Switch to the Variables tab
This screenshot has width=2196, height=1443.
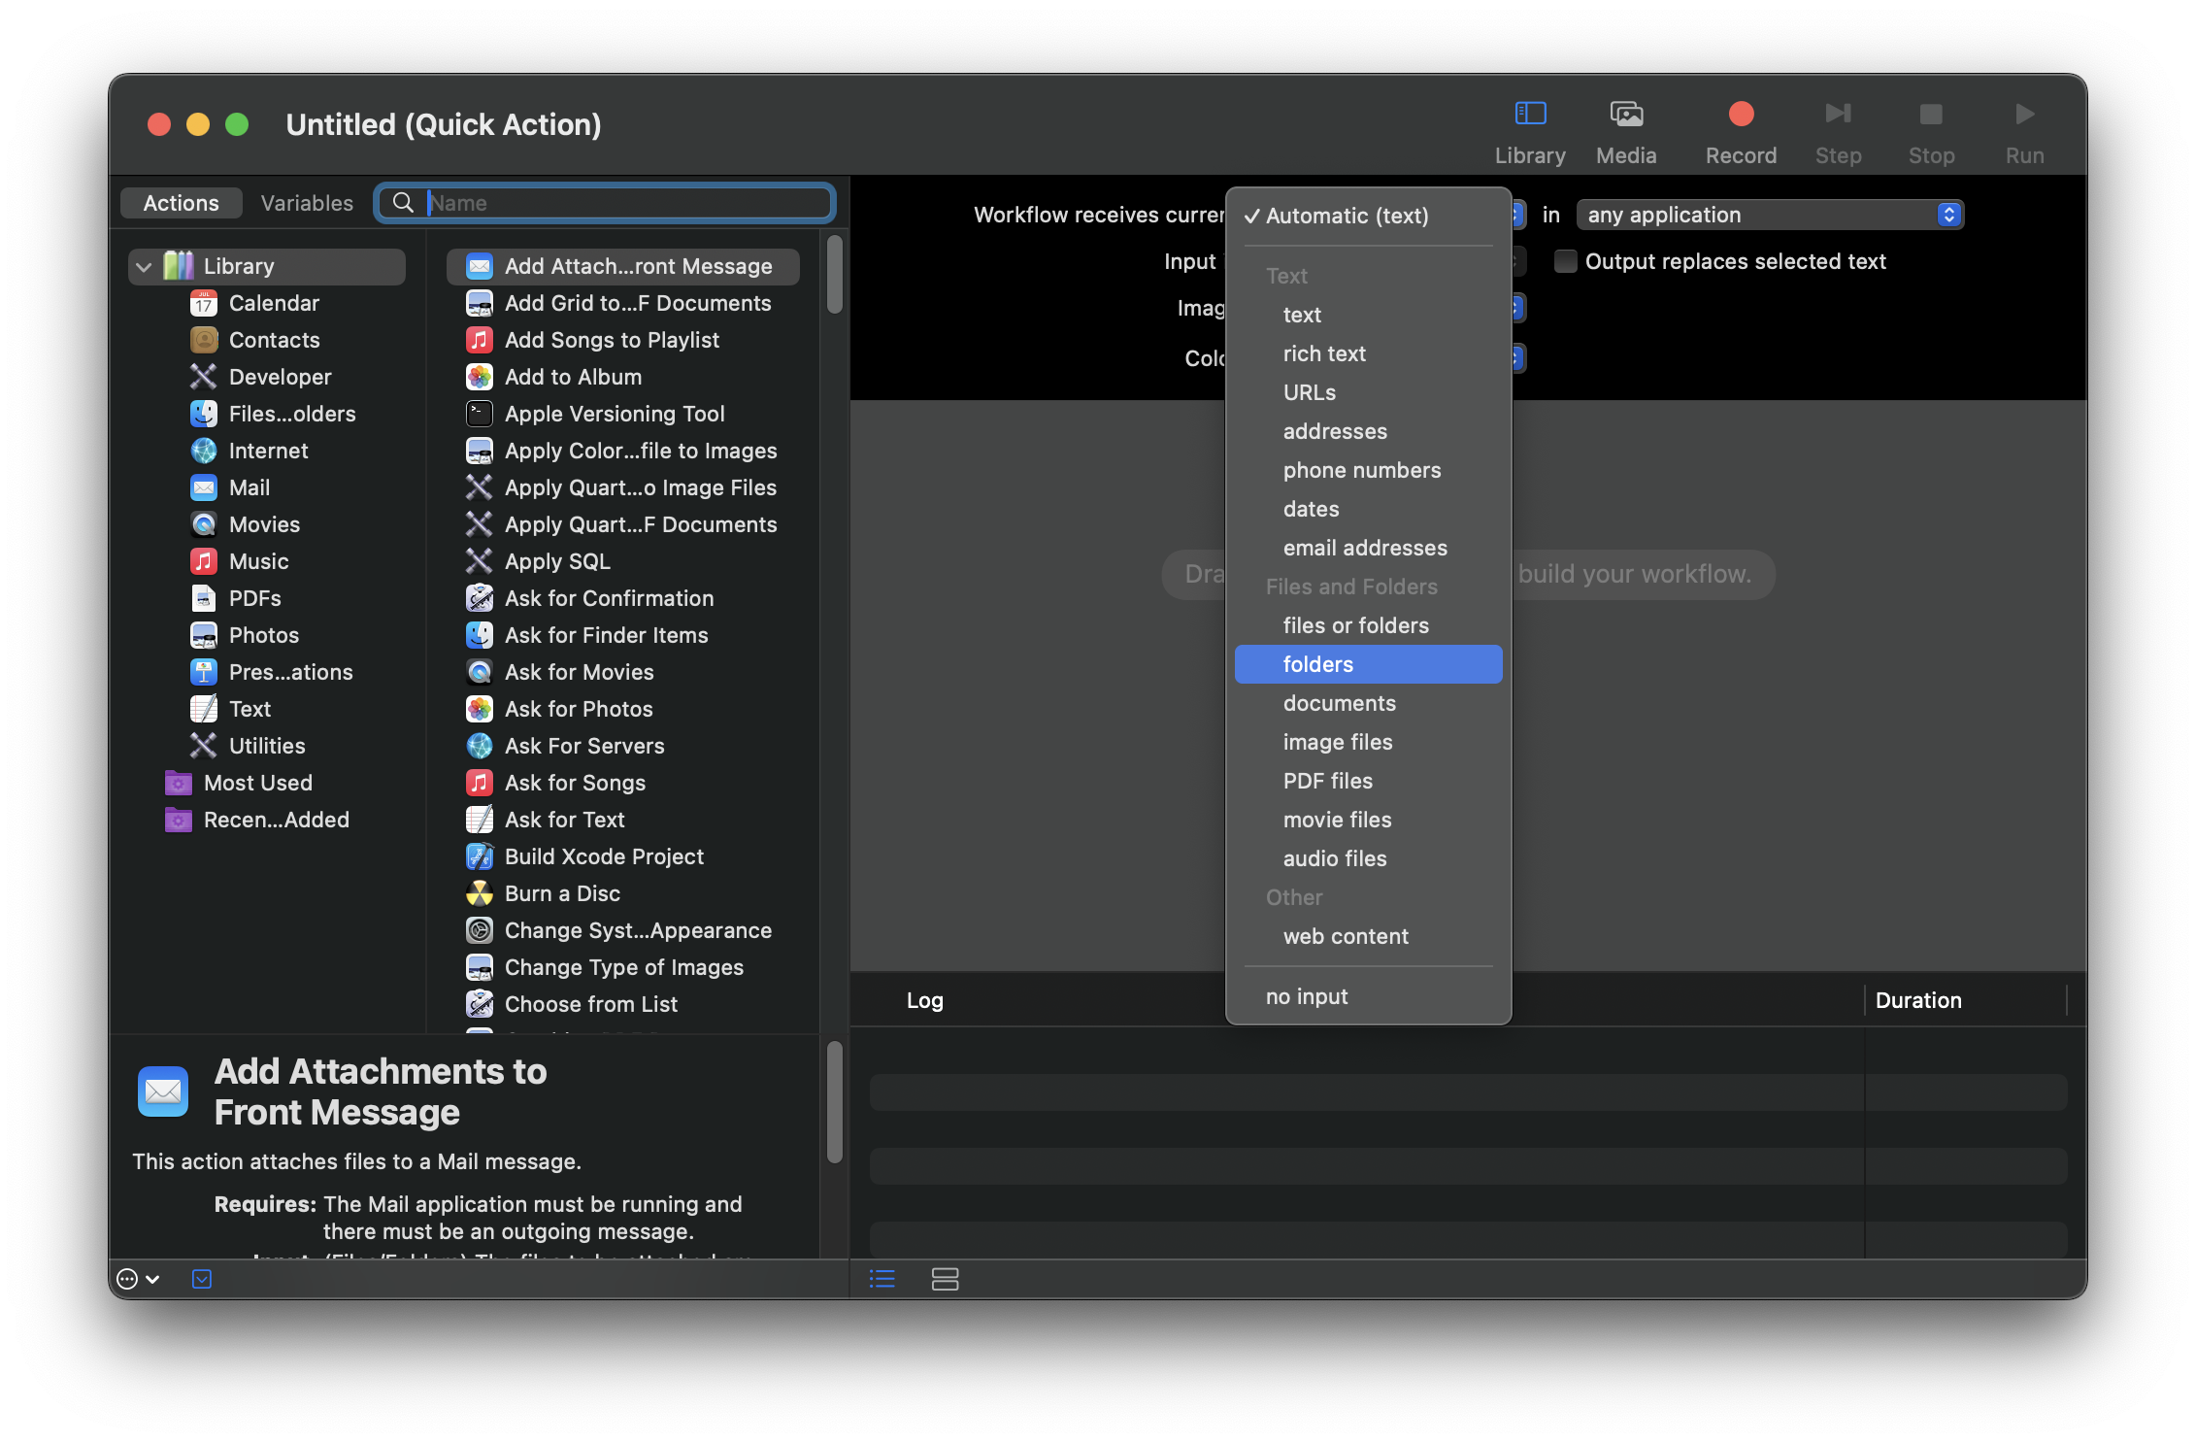[307, 203]
